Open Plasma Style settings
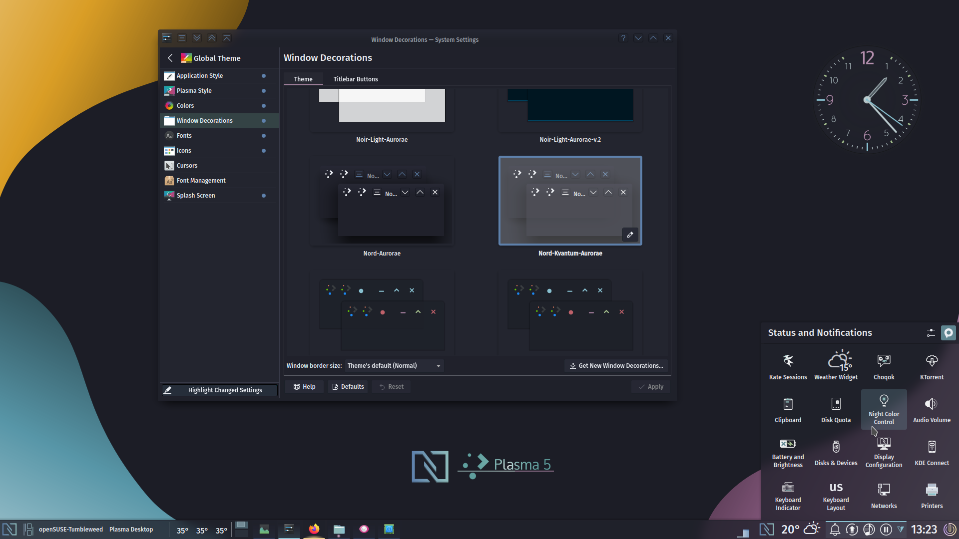The image size is (959, 539). (x=219, y=91)
